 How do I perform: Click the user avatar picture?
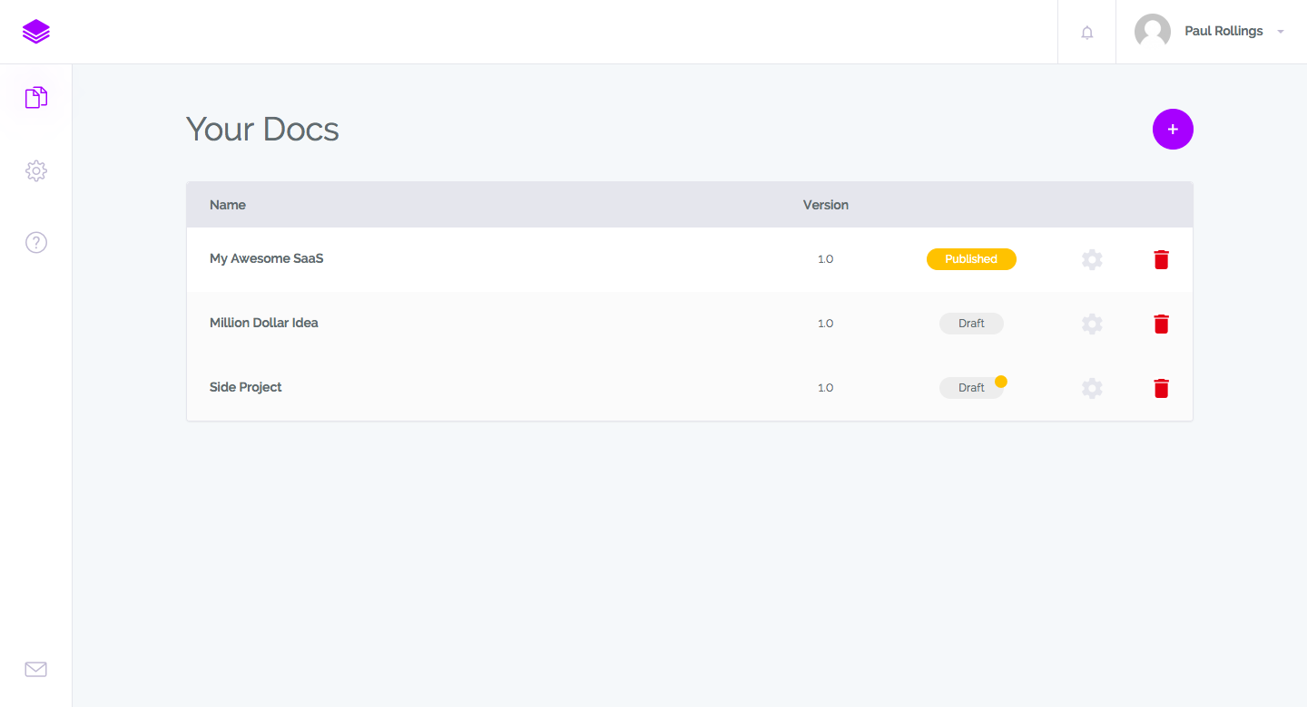[x=1153, y=32]
